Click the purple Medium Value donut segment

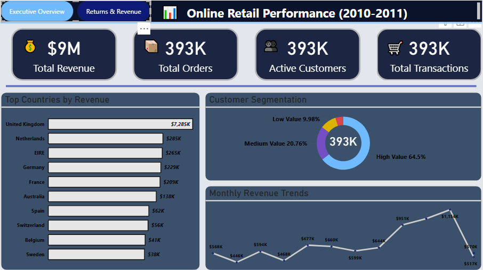coord(322,144)
